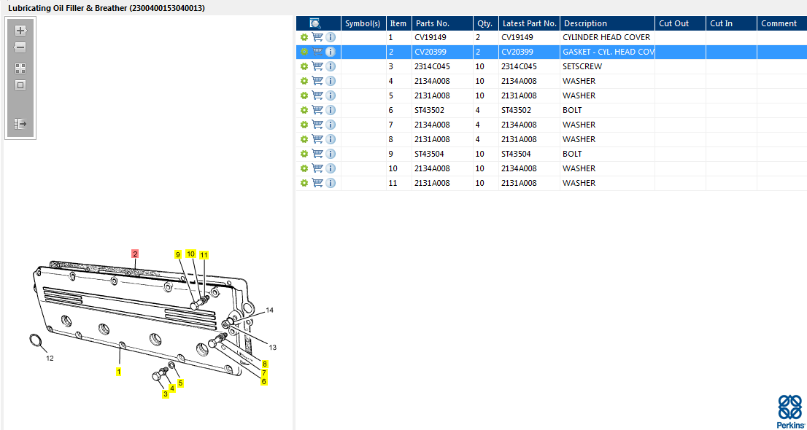Screen dimensions: 807x430
Task: Click the search icon in table header
Action: tap(315, 23)
